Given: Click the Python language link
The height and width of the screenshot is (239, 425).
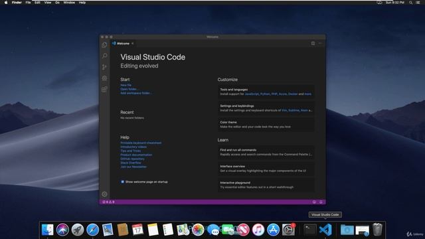Looking at the screenshot, I should [x=265, y=94].
